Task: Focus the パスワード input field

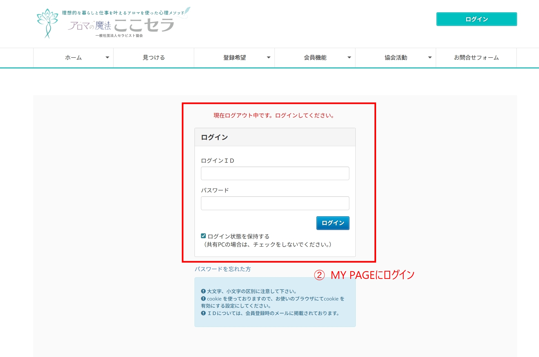Action: pyautogui.click(x=275, y=203)
